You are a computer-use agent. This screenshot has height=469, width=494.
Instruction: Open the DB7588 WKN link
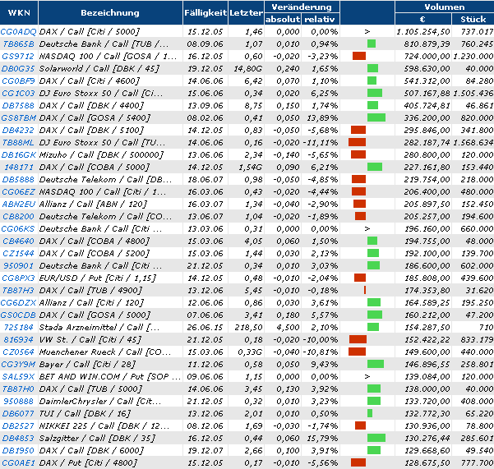coord(18,105)
